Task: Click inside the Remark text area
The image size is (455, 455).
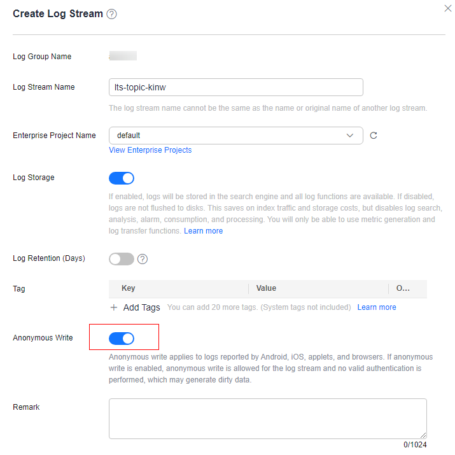Action: click(x=267, y=418)
